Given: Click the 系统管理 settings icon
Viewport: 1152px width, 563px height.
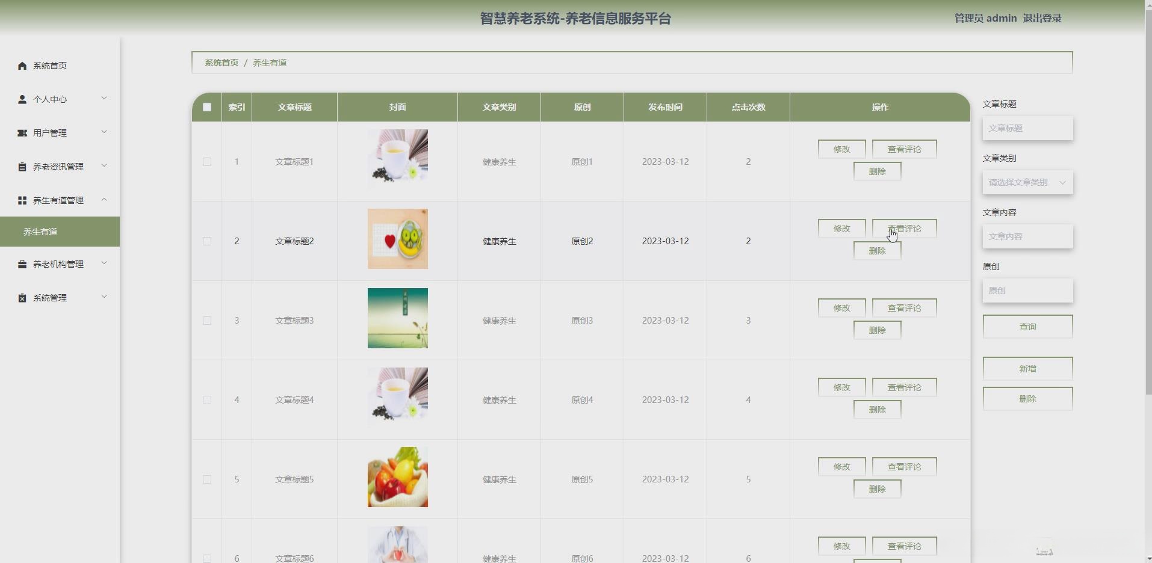Looking at the screenshot, I should tap(22, 297).
